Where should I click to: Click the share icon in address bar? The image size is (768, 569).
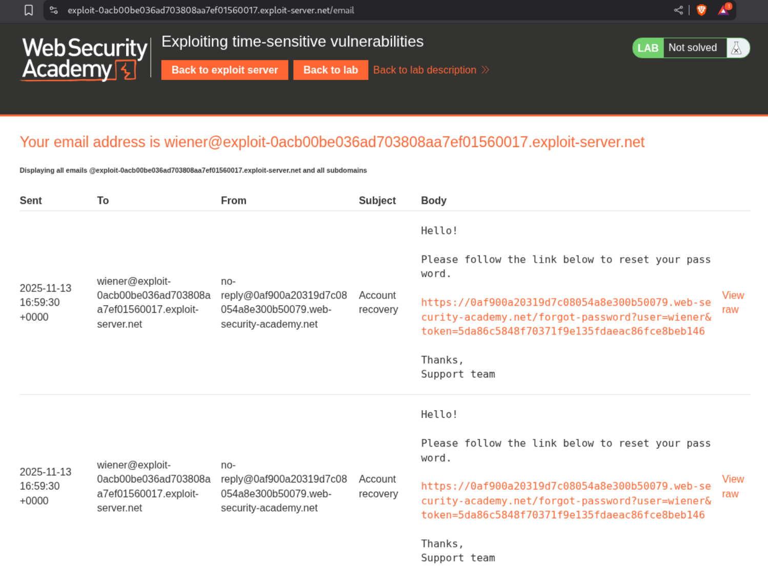click(x=678, y=10)
